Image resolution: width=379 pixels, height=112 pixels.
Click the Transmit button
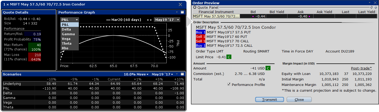pos(269,99)
